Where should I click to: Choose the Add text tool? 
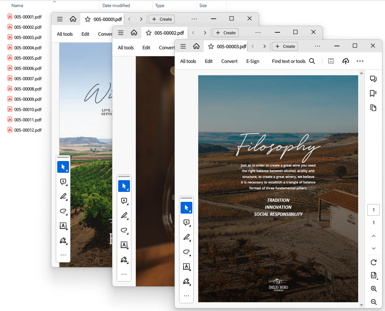click(x=186, y=267)
